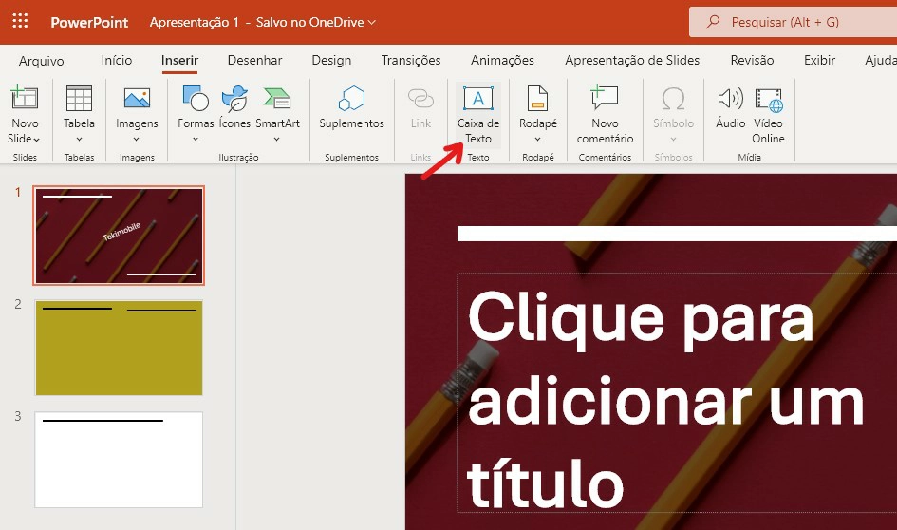Click the search magnifier icon

(x=713, y=22)
